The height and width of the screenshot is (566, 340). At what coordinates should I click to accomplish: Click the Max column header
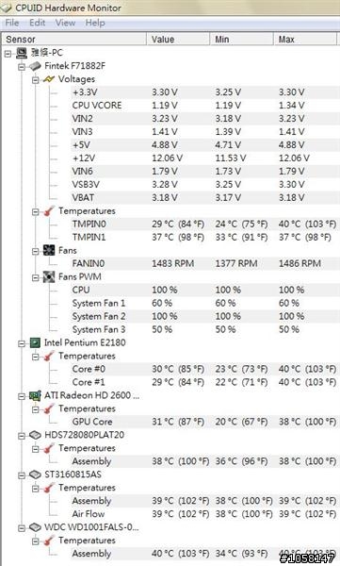tap(304, 39)
